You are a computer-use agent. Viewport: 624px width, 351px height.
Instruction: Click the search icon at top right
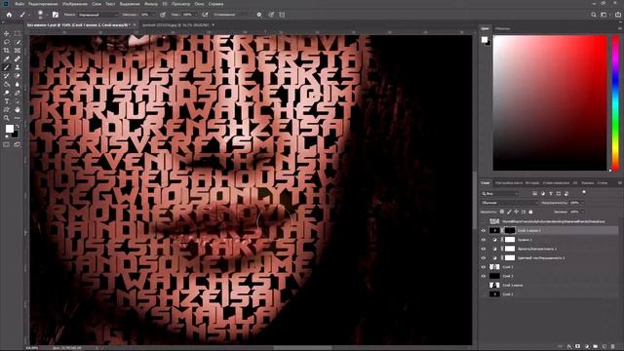coord(594,15)
